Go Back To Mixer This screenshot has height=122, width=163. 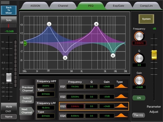pyautogui.click(x=9, y=10)
